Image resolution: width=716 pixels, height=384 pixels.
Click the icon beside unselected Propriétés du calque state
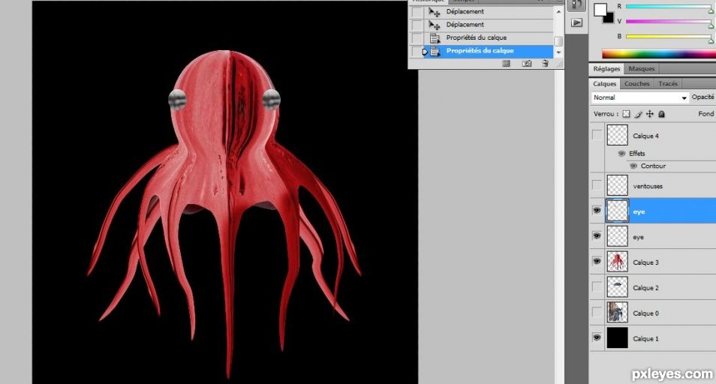pos(435,37)
